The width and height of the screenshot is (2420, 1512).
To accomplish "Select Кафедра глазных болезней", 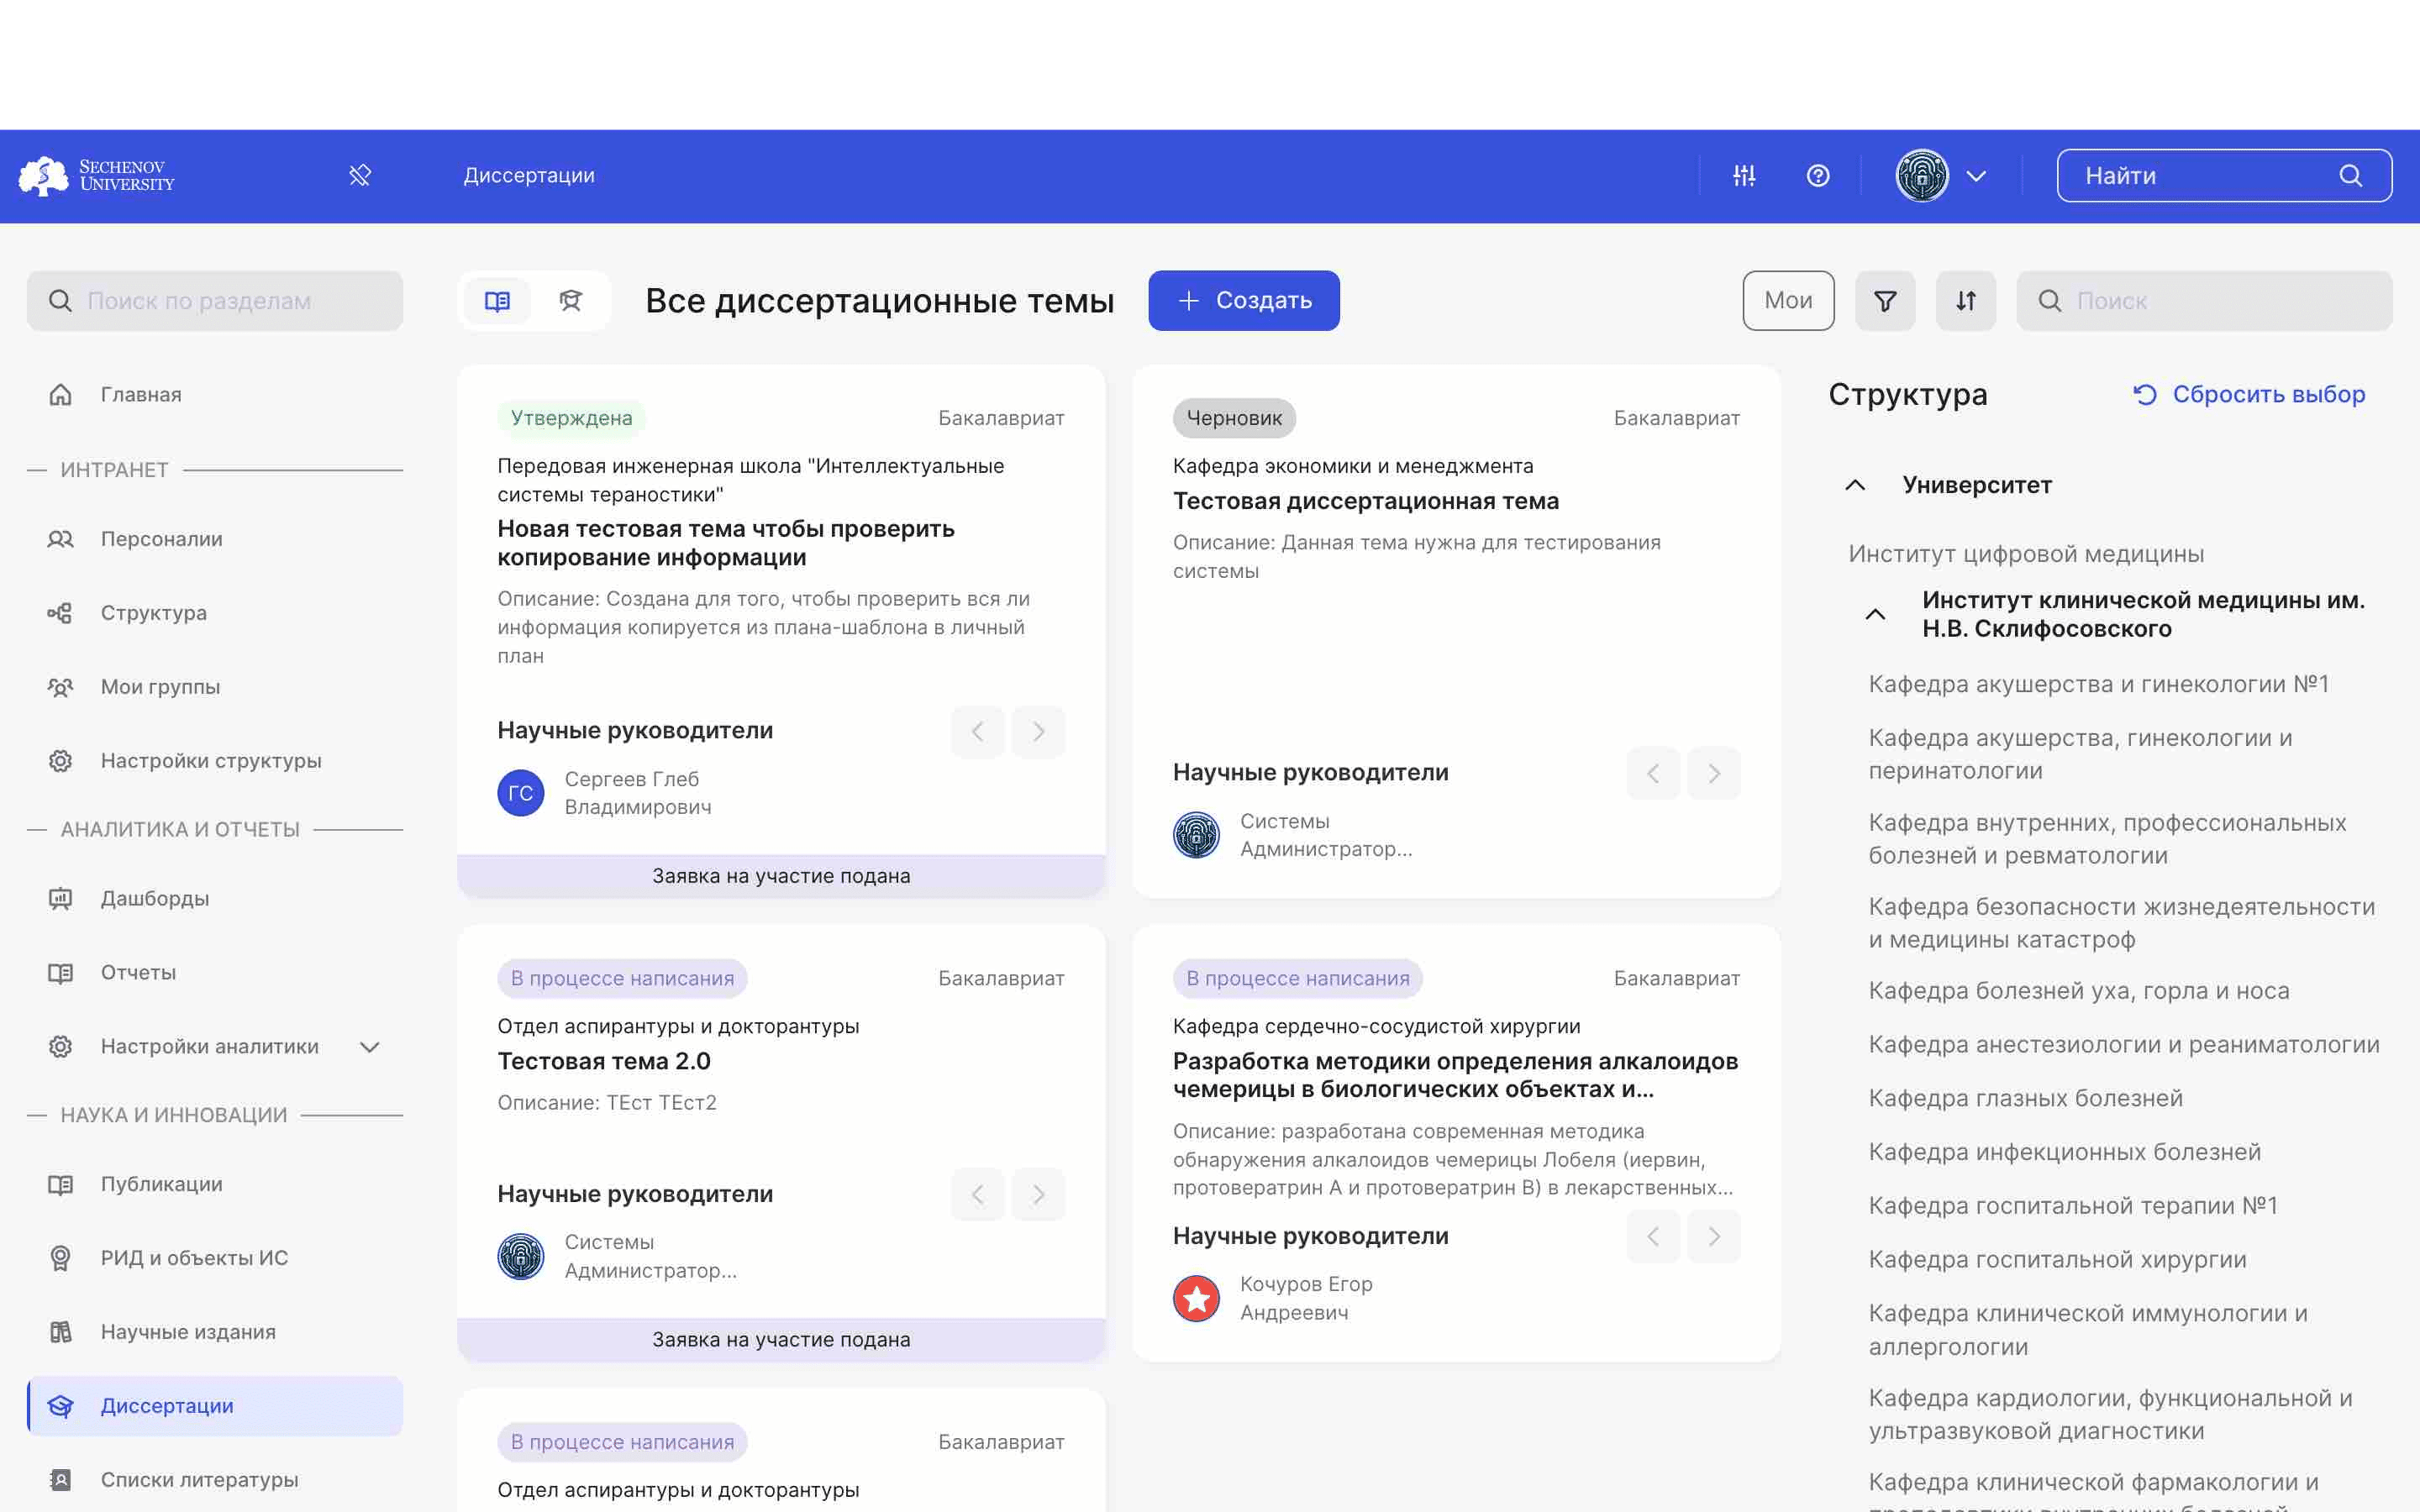I will click(x=2025, y=1098).
